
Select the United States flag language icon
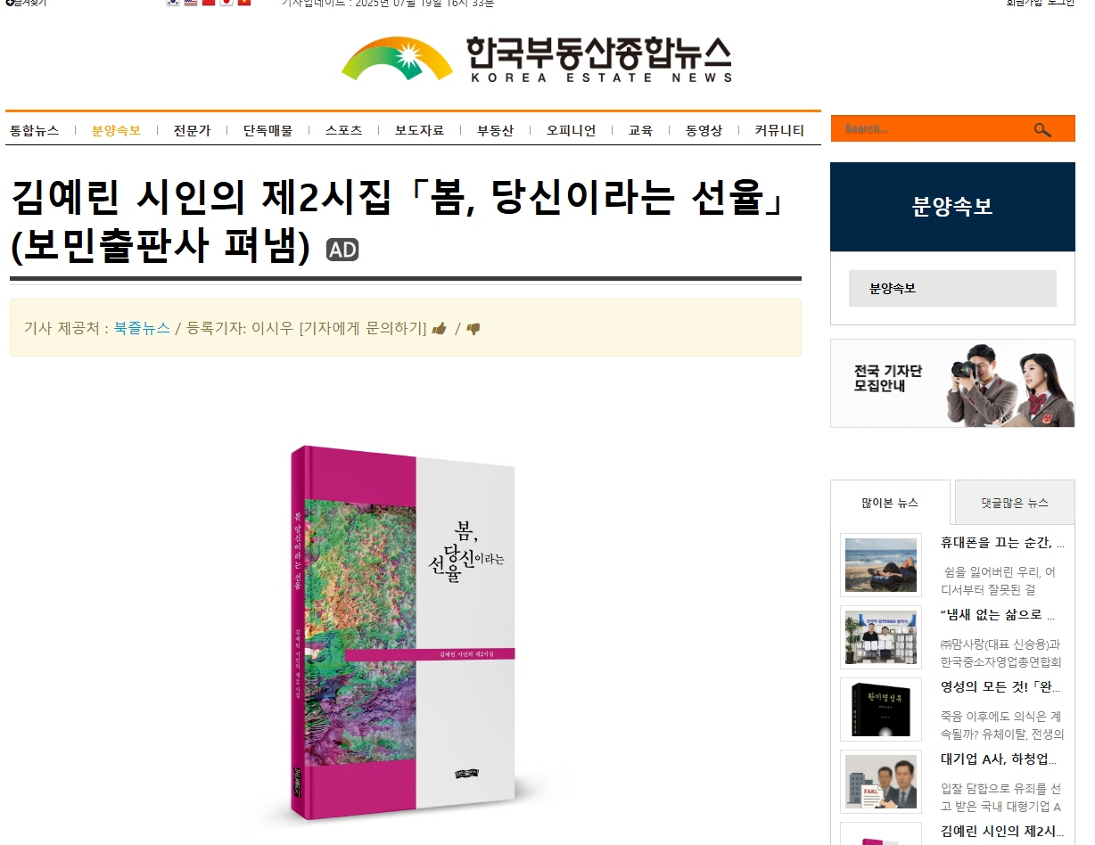pyautogui.click(x=191, y=2)
